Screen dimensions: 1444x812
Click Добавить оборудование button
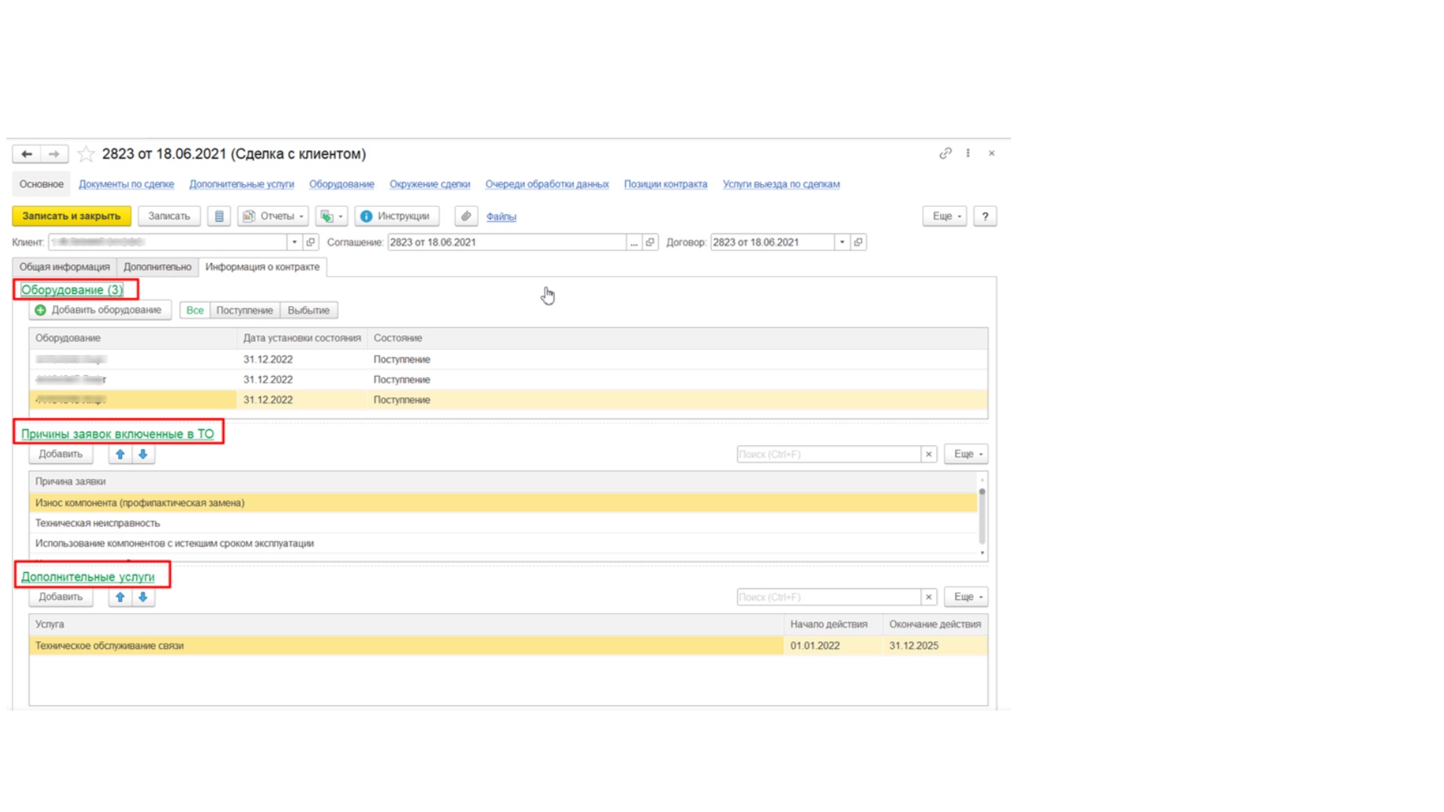100,311
